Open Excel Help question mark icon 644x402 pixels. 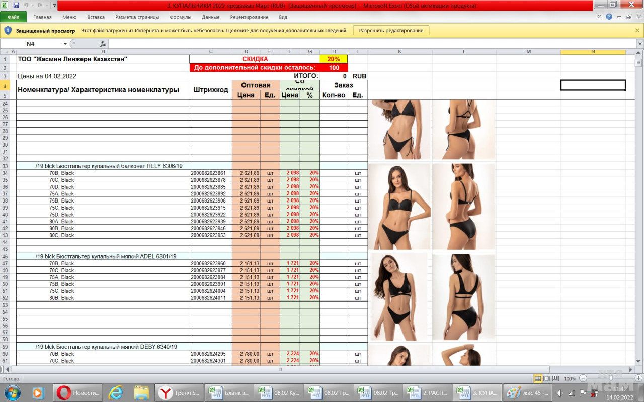pos(609,17)
